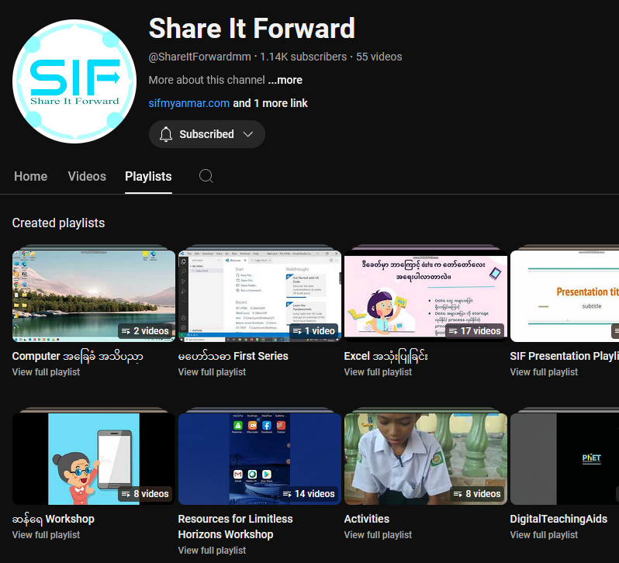619x563 pixels.
Task: Click the 'Excel' playlist title
Action: coord(386,356)
